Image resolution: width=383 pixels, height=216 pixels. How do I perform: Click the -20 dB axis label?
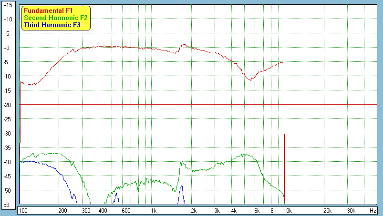tap(7, 105)
